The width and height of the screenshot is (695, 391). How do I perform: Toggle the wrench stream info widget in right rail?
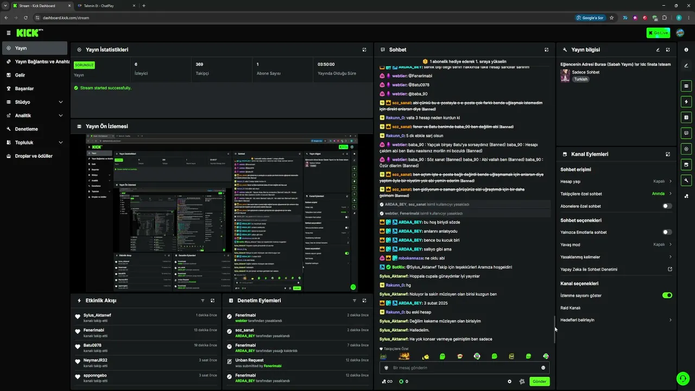pos(686,180)
